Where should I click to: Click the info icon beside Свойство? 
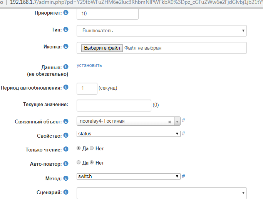point(66,135)
